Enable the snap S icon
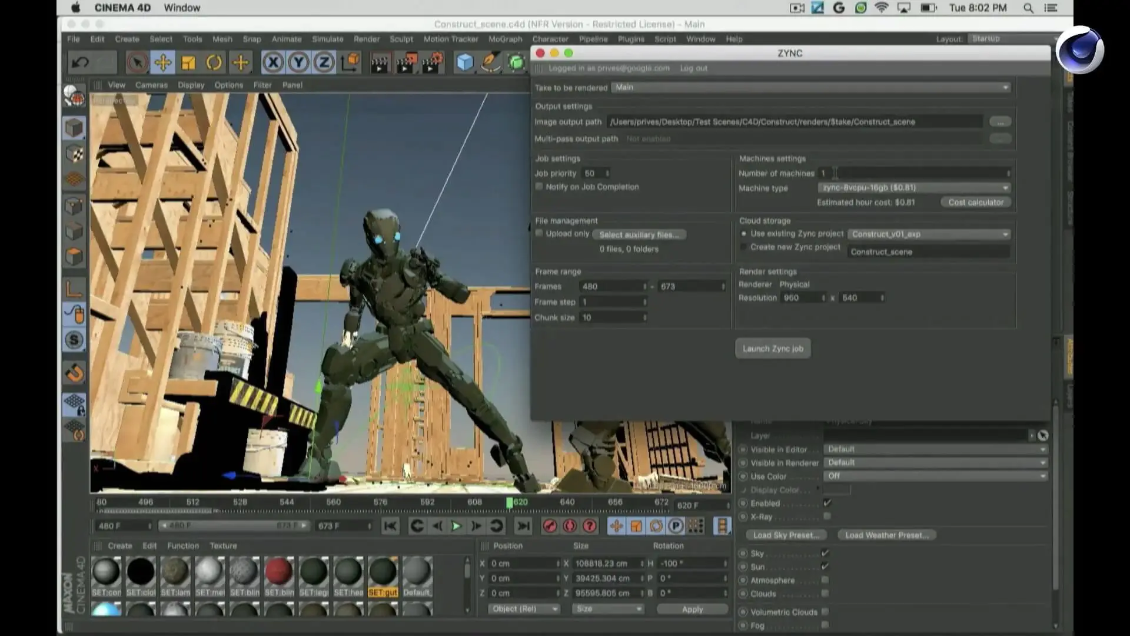The height and width of the screenshot is (636, 1130). [x=74, y=340]
